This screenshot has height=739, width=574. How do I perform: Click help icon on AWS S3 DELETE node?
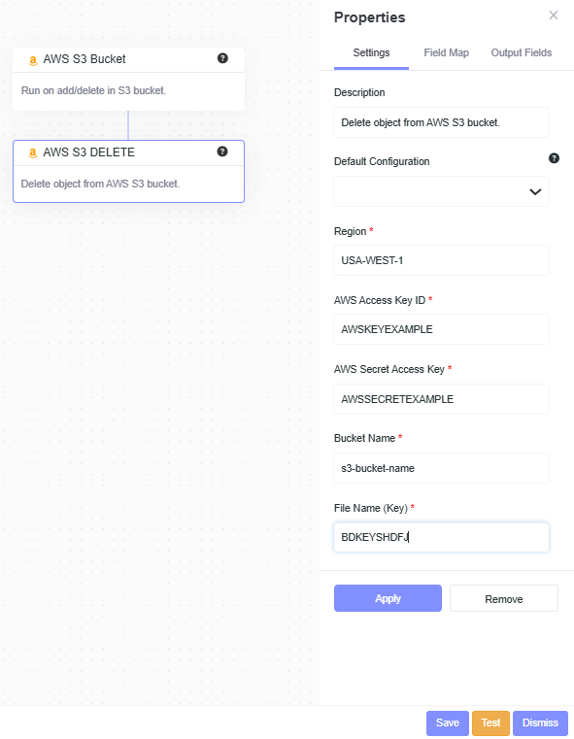[222, 151]
